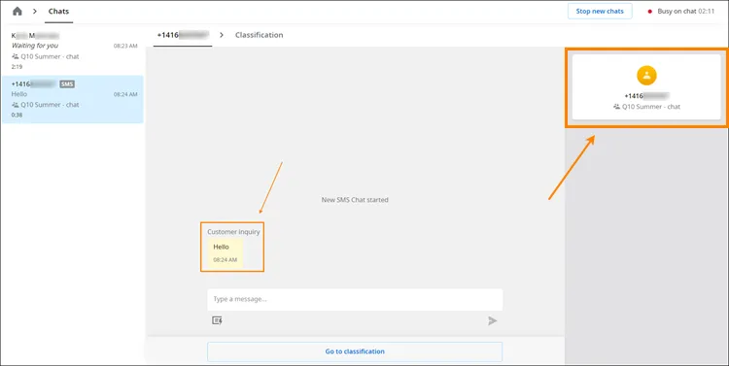Switch to the Classification tab

tap(259, 35)
